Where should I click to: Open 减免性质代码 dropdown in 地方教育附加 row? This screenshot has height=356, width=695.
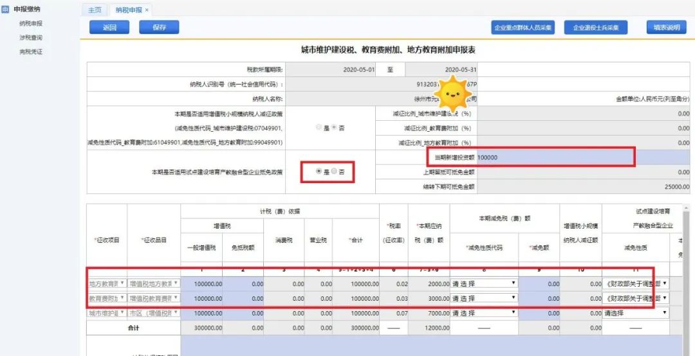[484, 283]
